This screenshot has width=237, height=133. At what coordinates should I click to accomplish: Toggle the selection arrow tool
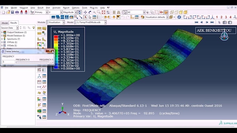click(x=125, y=12)
